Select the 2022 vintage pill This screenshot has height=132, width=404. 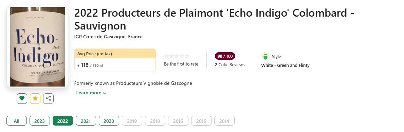click(x=62, y=121)
